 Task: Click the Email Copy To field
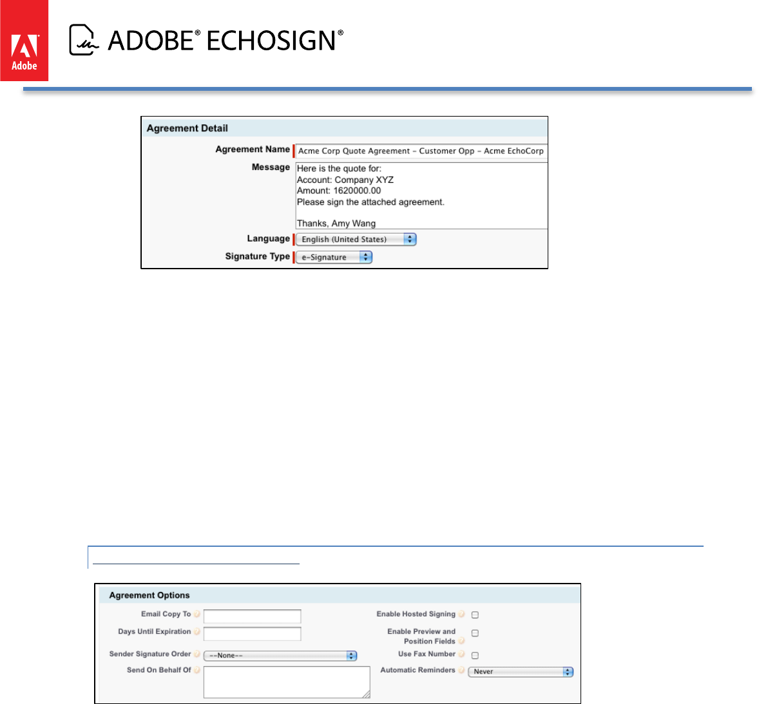tap(252, 616)
